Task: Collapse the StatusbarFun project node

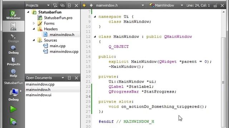Action: pyautogui.click(x=28, y=12)
